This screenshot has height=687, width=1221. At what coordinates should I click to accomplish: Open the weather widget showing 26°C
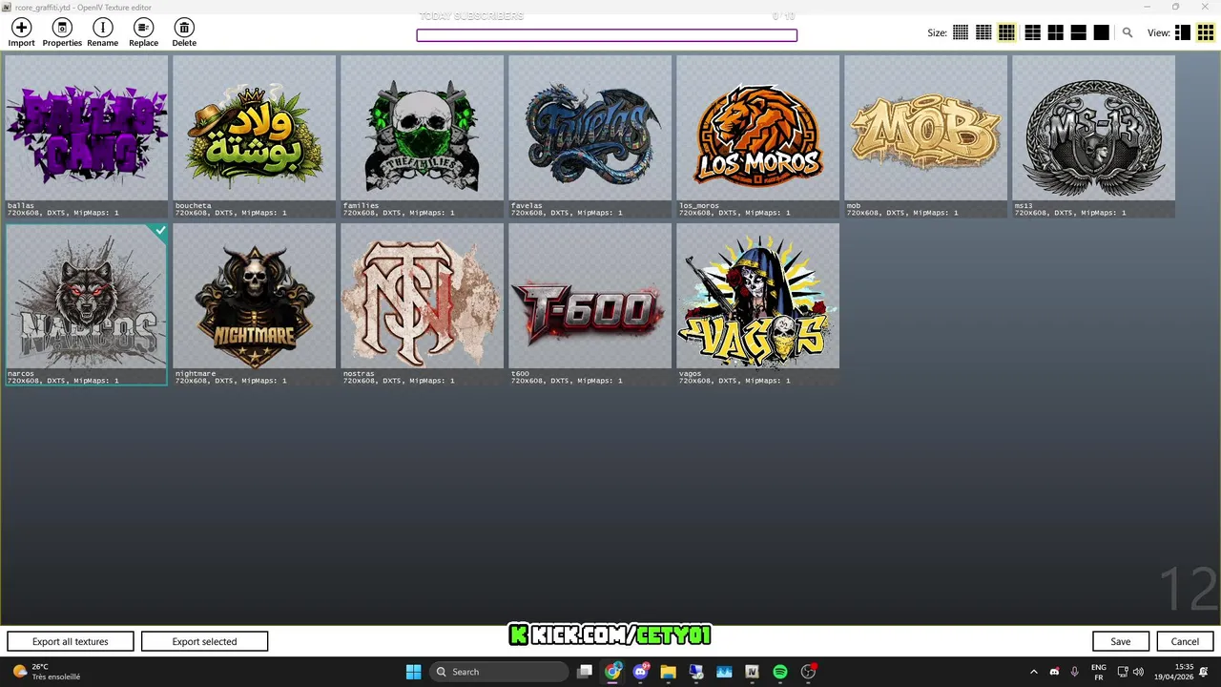46,672
